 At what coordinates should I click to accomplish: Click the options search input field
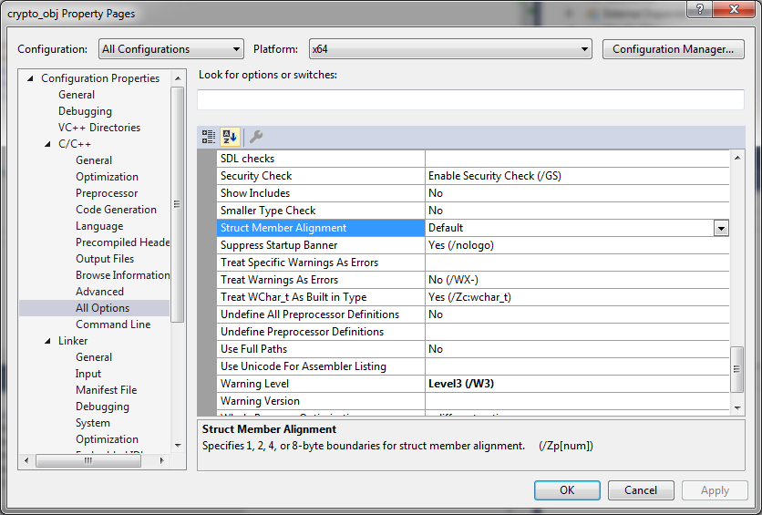470,99
